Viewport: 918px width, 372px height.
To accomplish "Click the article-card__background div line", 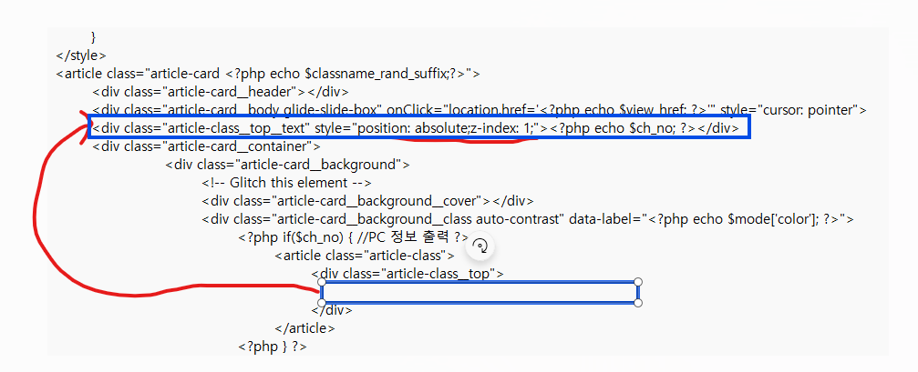I will point(287,165).
